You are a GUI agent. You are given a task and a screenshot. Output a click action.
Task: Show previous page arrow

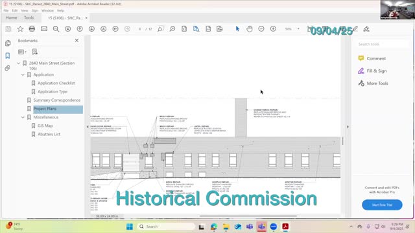click(x=80, y=28)
